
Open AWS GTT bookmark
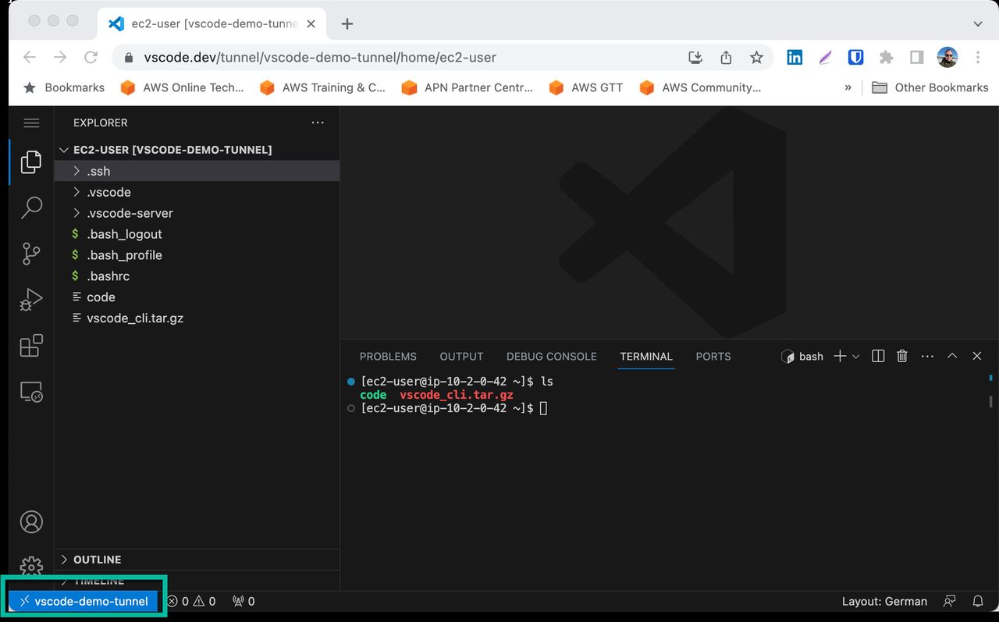pos(586,87)
